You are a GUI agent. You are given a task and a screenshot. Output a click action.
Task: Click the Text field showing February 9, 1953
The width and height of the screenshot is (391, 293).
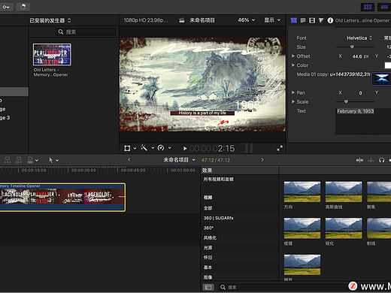click(x=363, y=122)
